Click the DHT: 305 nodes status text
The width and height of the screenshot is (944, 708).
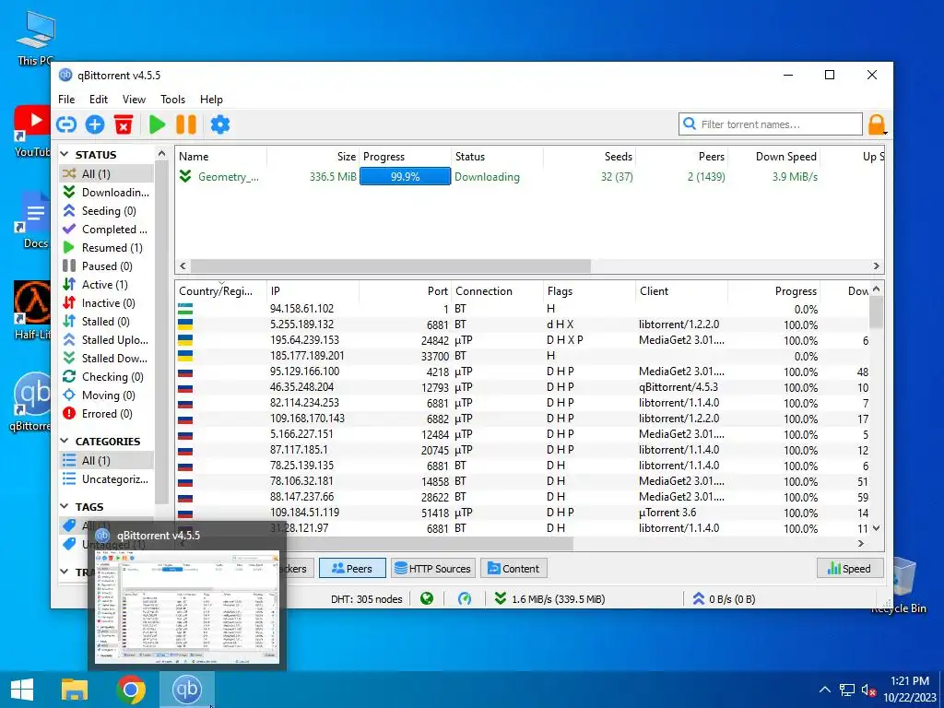pos(366,599)
